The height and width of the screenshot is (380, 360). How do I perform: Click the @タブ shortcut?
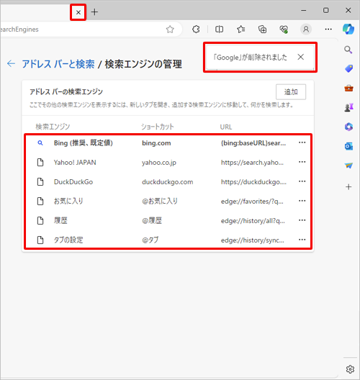(150, 240)
